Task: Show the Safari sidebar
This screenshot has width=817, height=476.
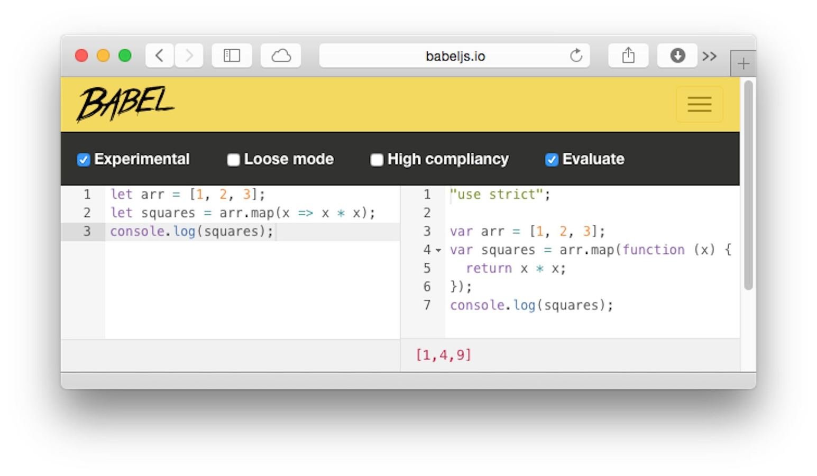Action: pyautogui.click(x=232, y=56)
